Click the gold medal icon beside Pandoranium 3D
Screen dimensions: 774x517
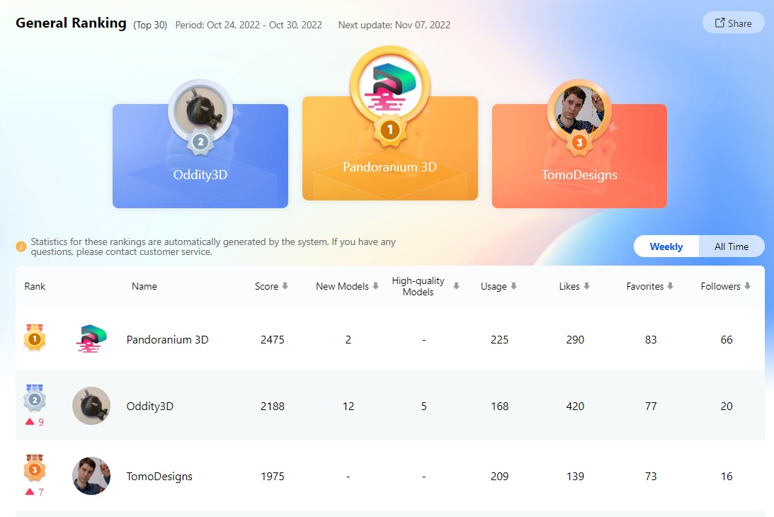[34, 339]
